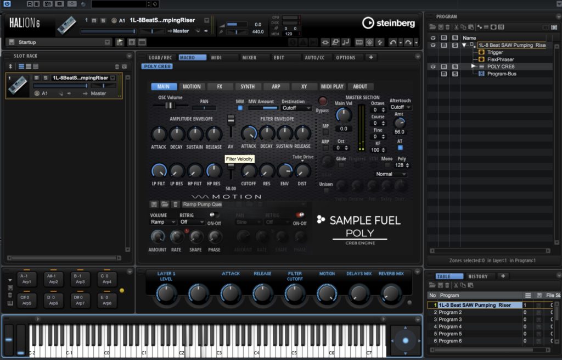Image resolution: width=562 pixels, height=360 pixels.
Task: Click the HISTORY tab button in lower right panel
Action: click(x=478, y=276)
